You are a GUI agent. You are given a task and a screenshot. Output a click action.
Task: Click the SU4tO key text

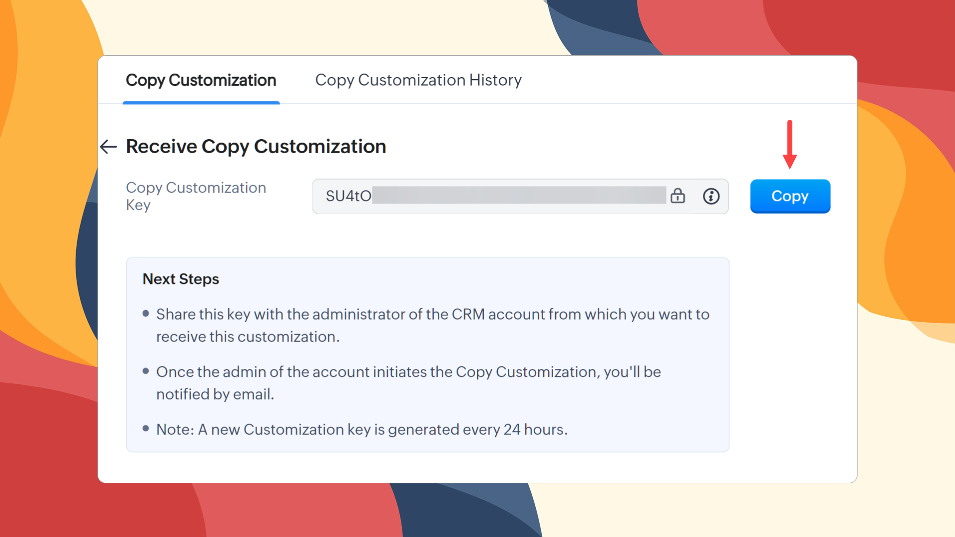(348, 196)
